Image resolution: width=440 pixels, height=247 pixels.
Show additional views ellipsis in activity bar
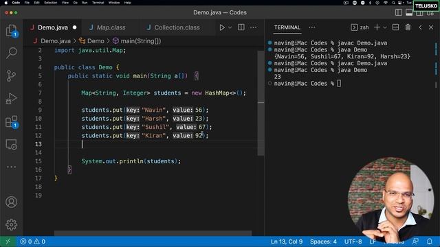click(x=12, y=167)
